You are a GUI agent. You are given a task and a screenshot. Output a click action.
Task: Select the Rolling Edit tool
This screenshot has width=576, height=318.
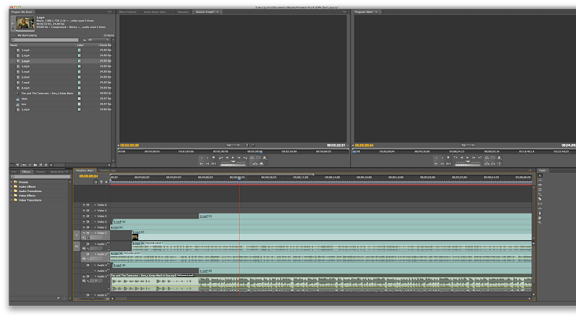(x=540, y=189)
